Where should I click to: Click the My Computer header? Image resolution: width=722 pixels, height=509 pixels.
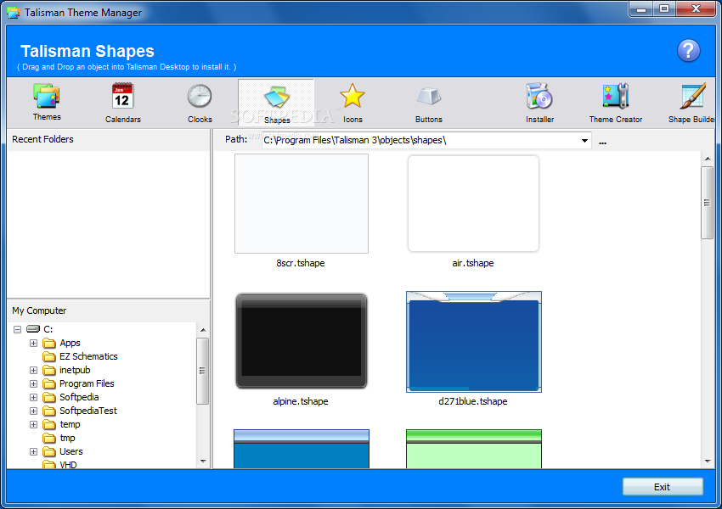click(x=39, y=310)
